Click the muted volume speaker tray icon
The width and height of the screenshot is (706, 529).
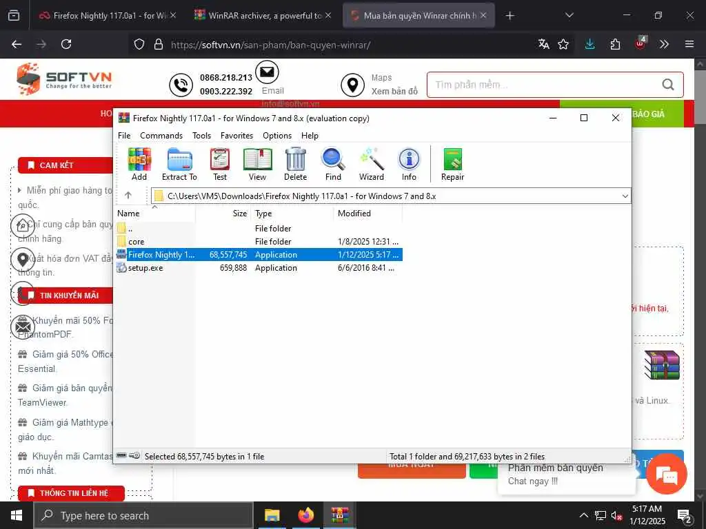tap(617, 515)
